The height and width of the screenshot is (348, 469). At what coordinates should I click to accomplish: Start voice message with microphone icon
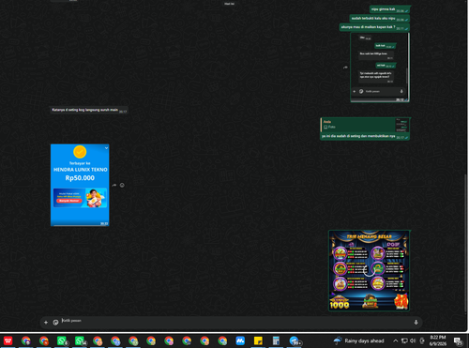click(416, 322)
